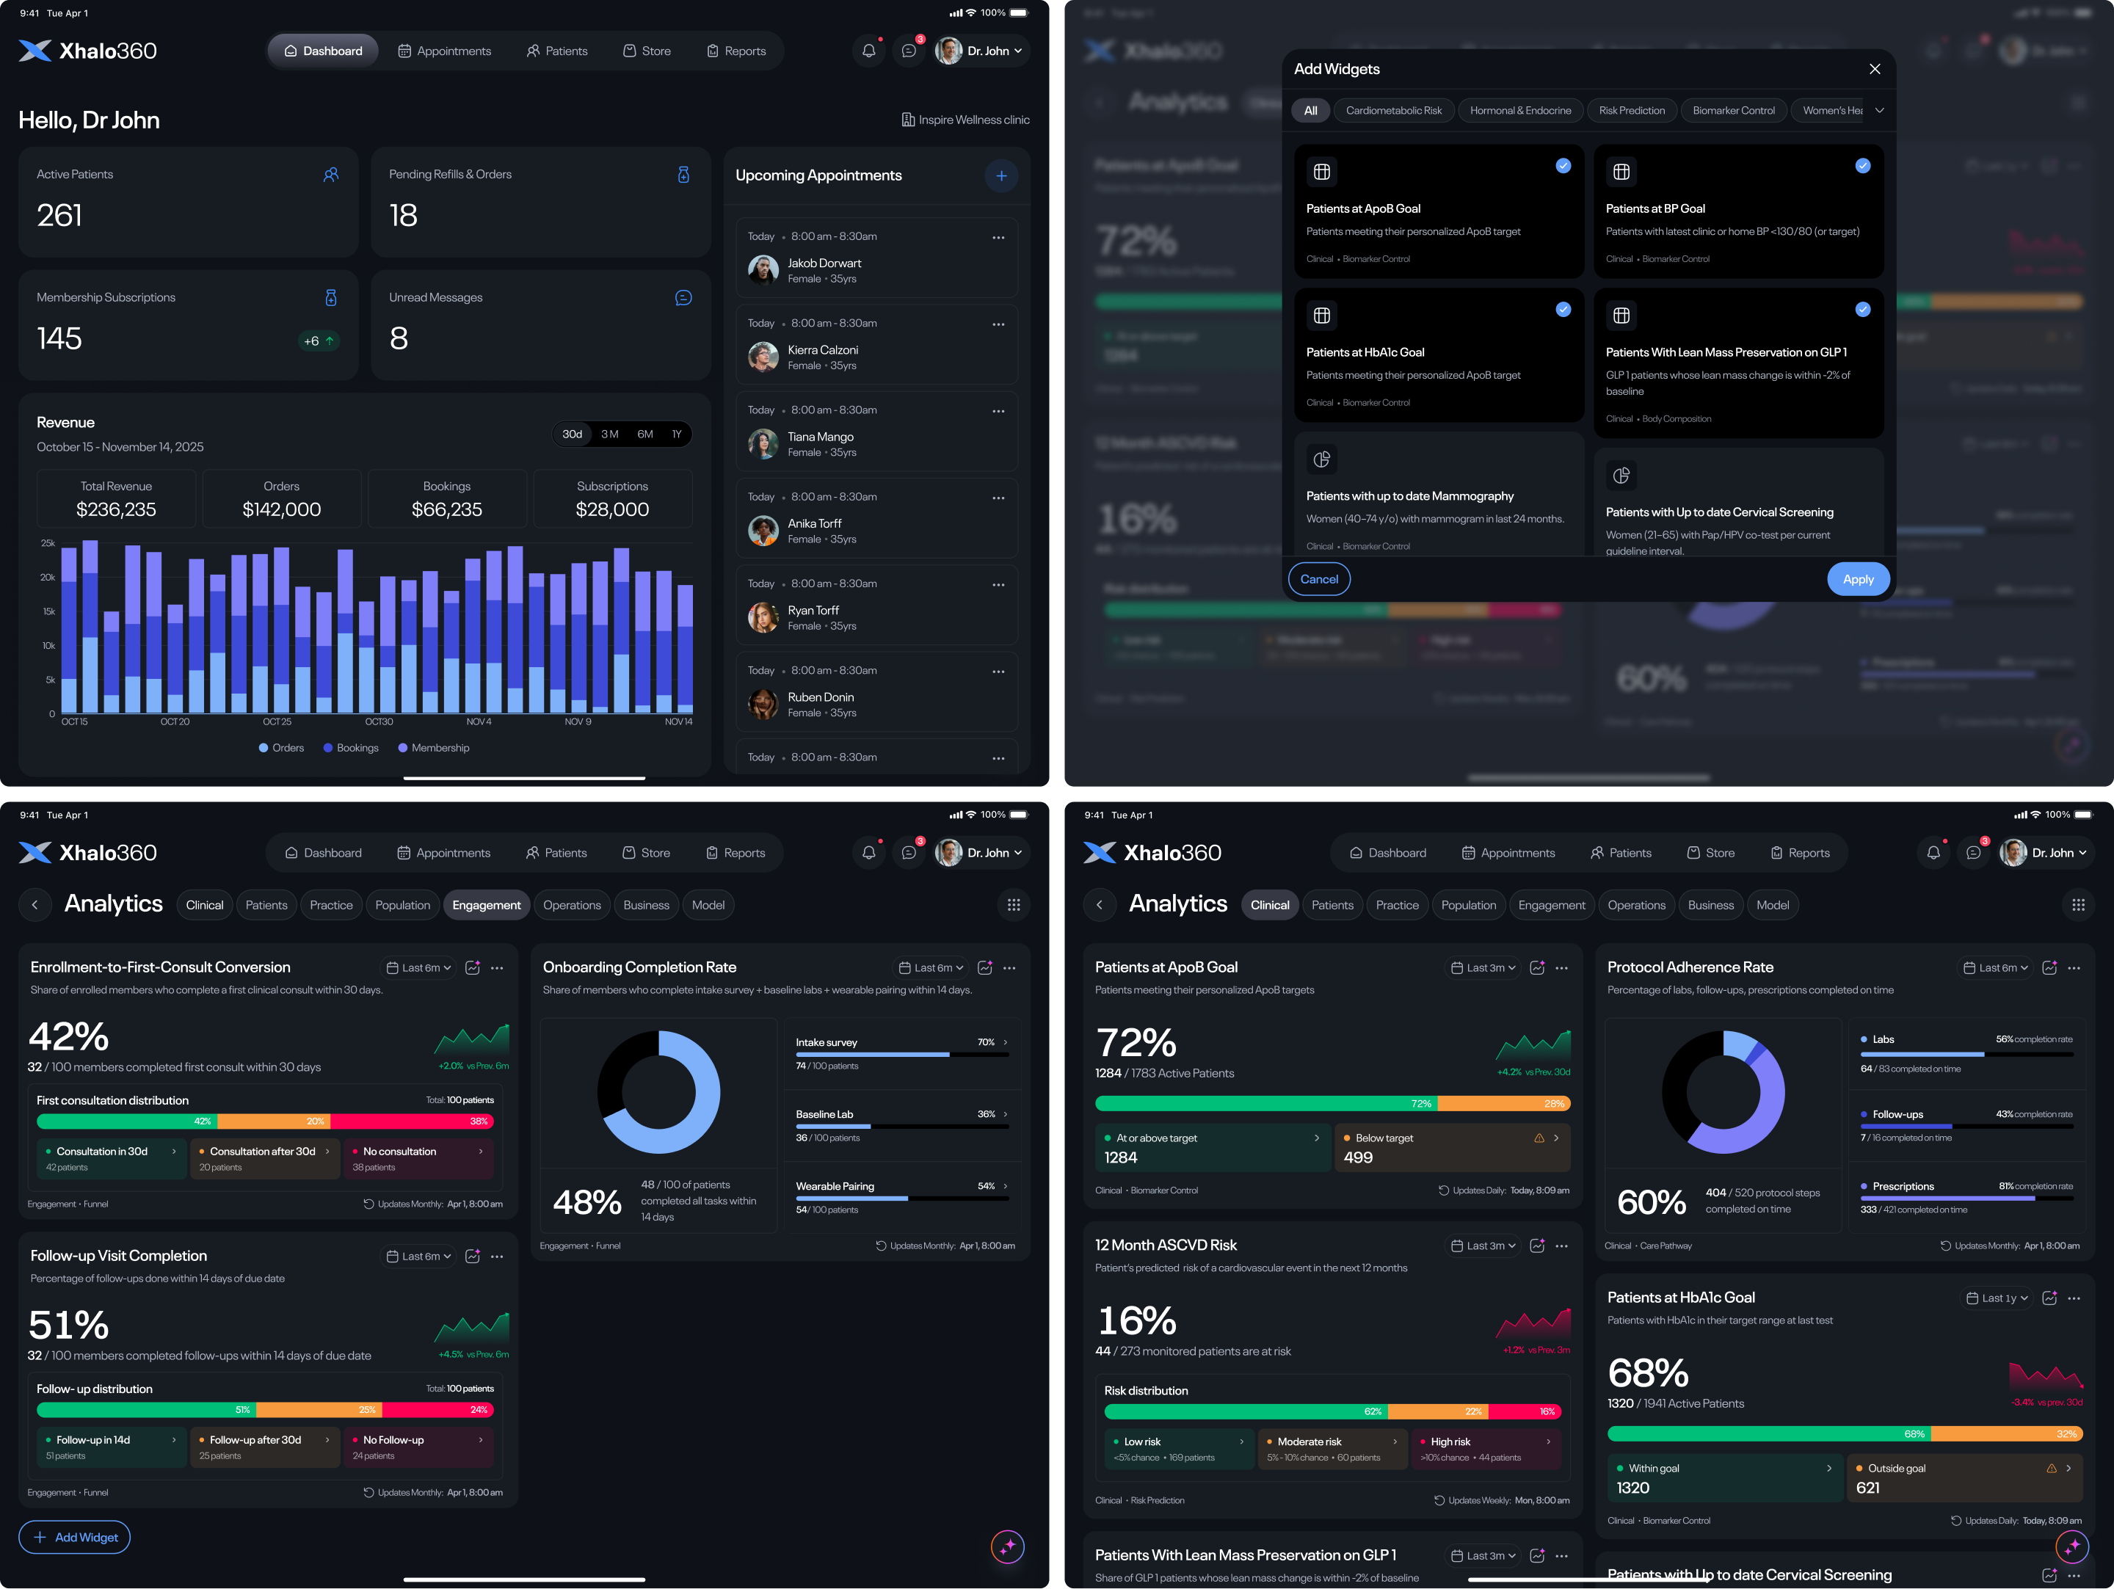Toggle Orders series in revenue chart legend
This screenshot has width=2114, height=1589.
(x=281, y=748)
